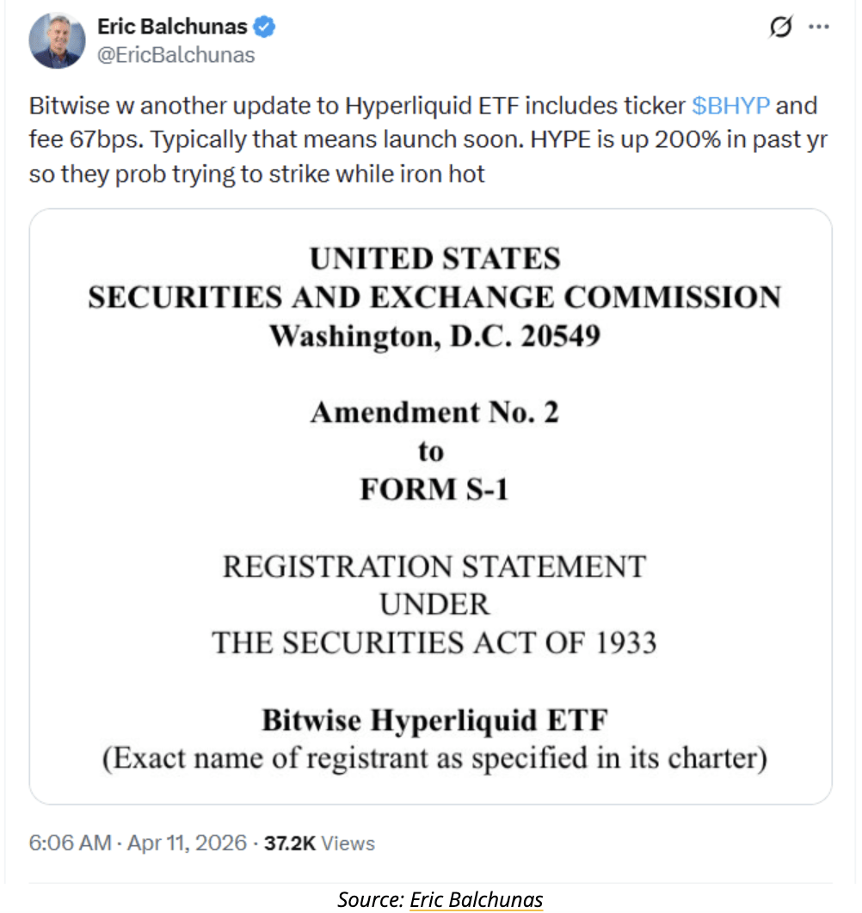862x913 pixels.
Task: Open Eric Balchunas profile avatar photo
Action: [x=58, y=41]
